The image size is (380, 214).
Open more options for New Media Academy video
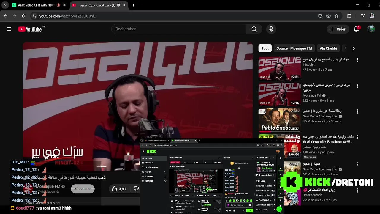pos(357,111)
